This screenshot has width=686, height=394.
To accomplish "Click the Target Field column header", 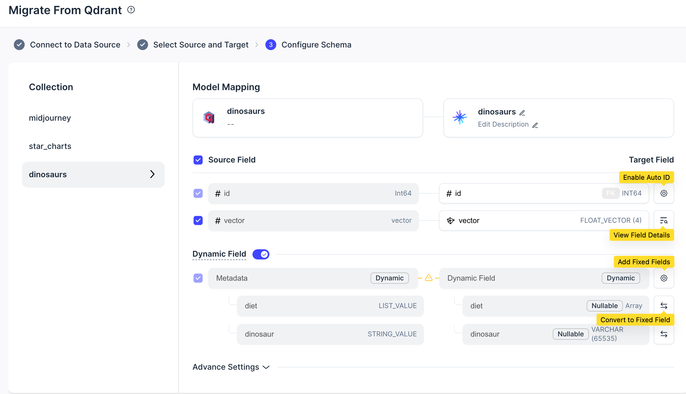I will [651, 160].
